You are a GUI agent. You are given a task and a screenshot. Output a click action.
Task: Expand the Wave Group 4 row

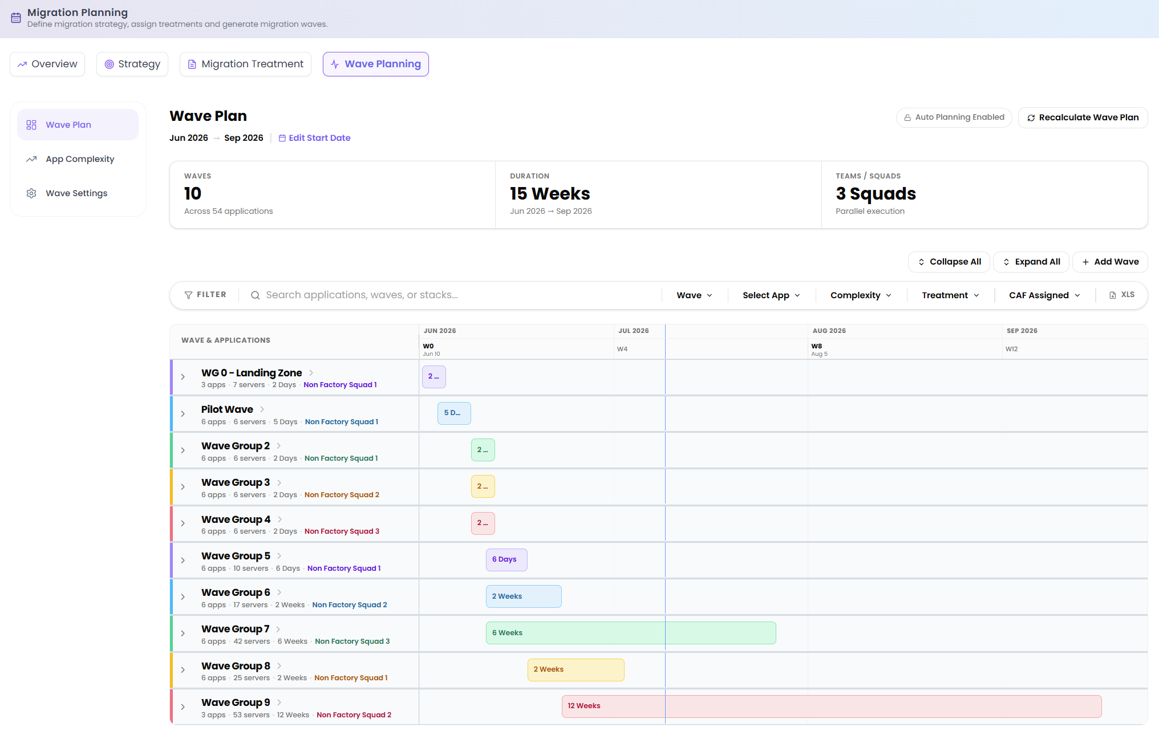point(183,523)
